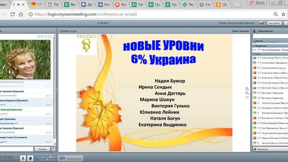This screenshot has height=162, width=288.
Task: Click the zoom magnifier icon in the address bar
Action: 275,14
